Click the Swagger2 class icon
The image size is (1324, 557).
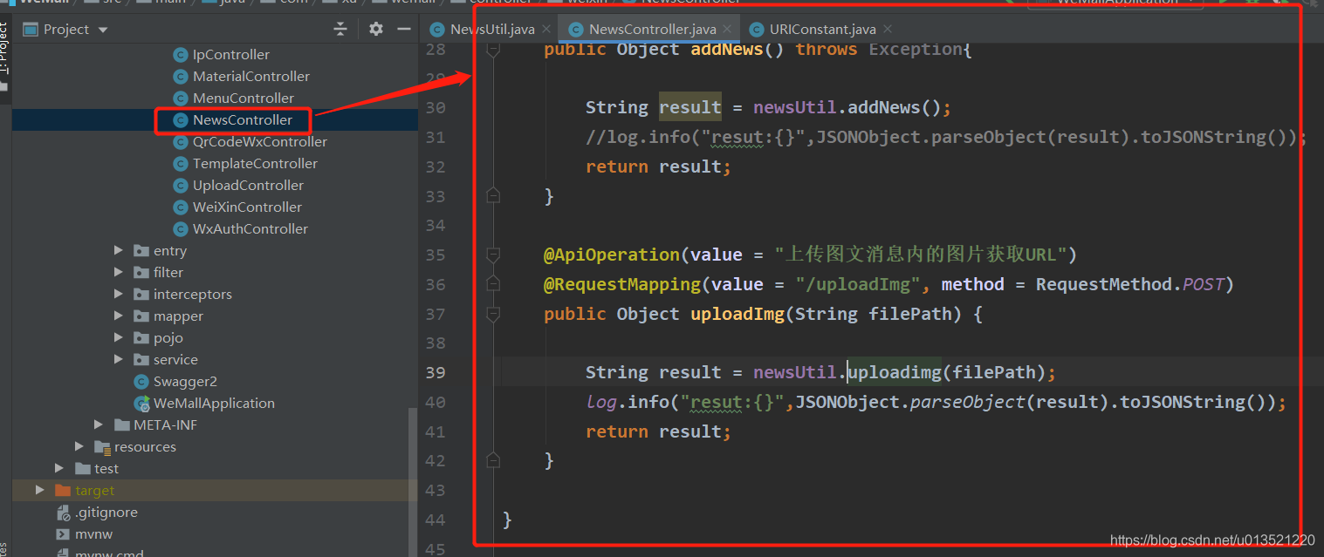(141, 382)
